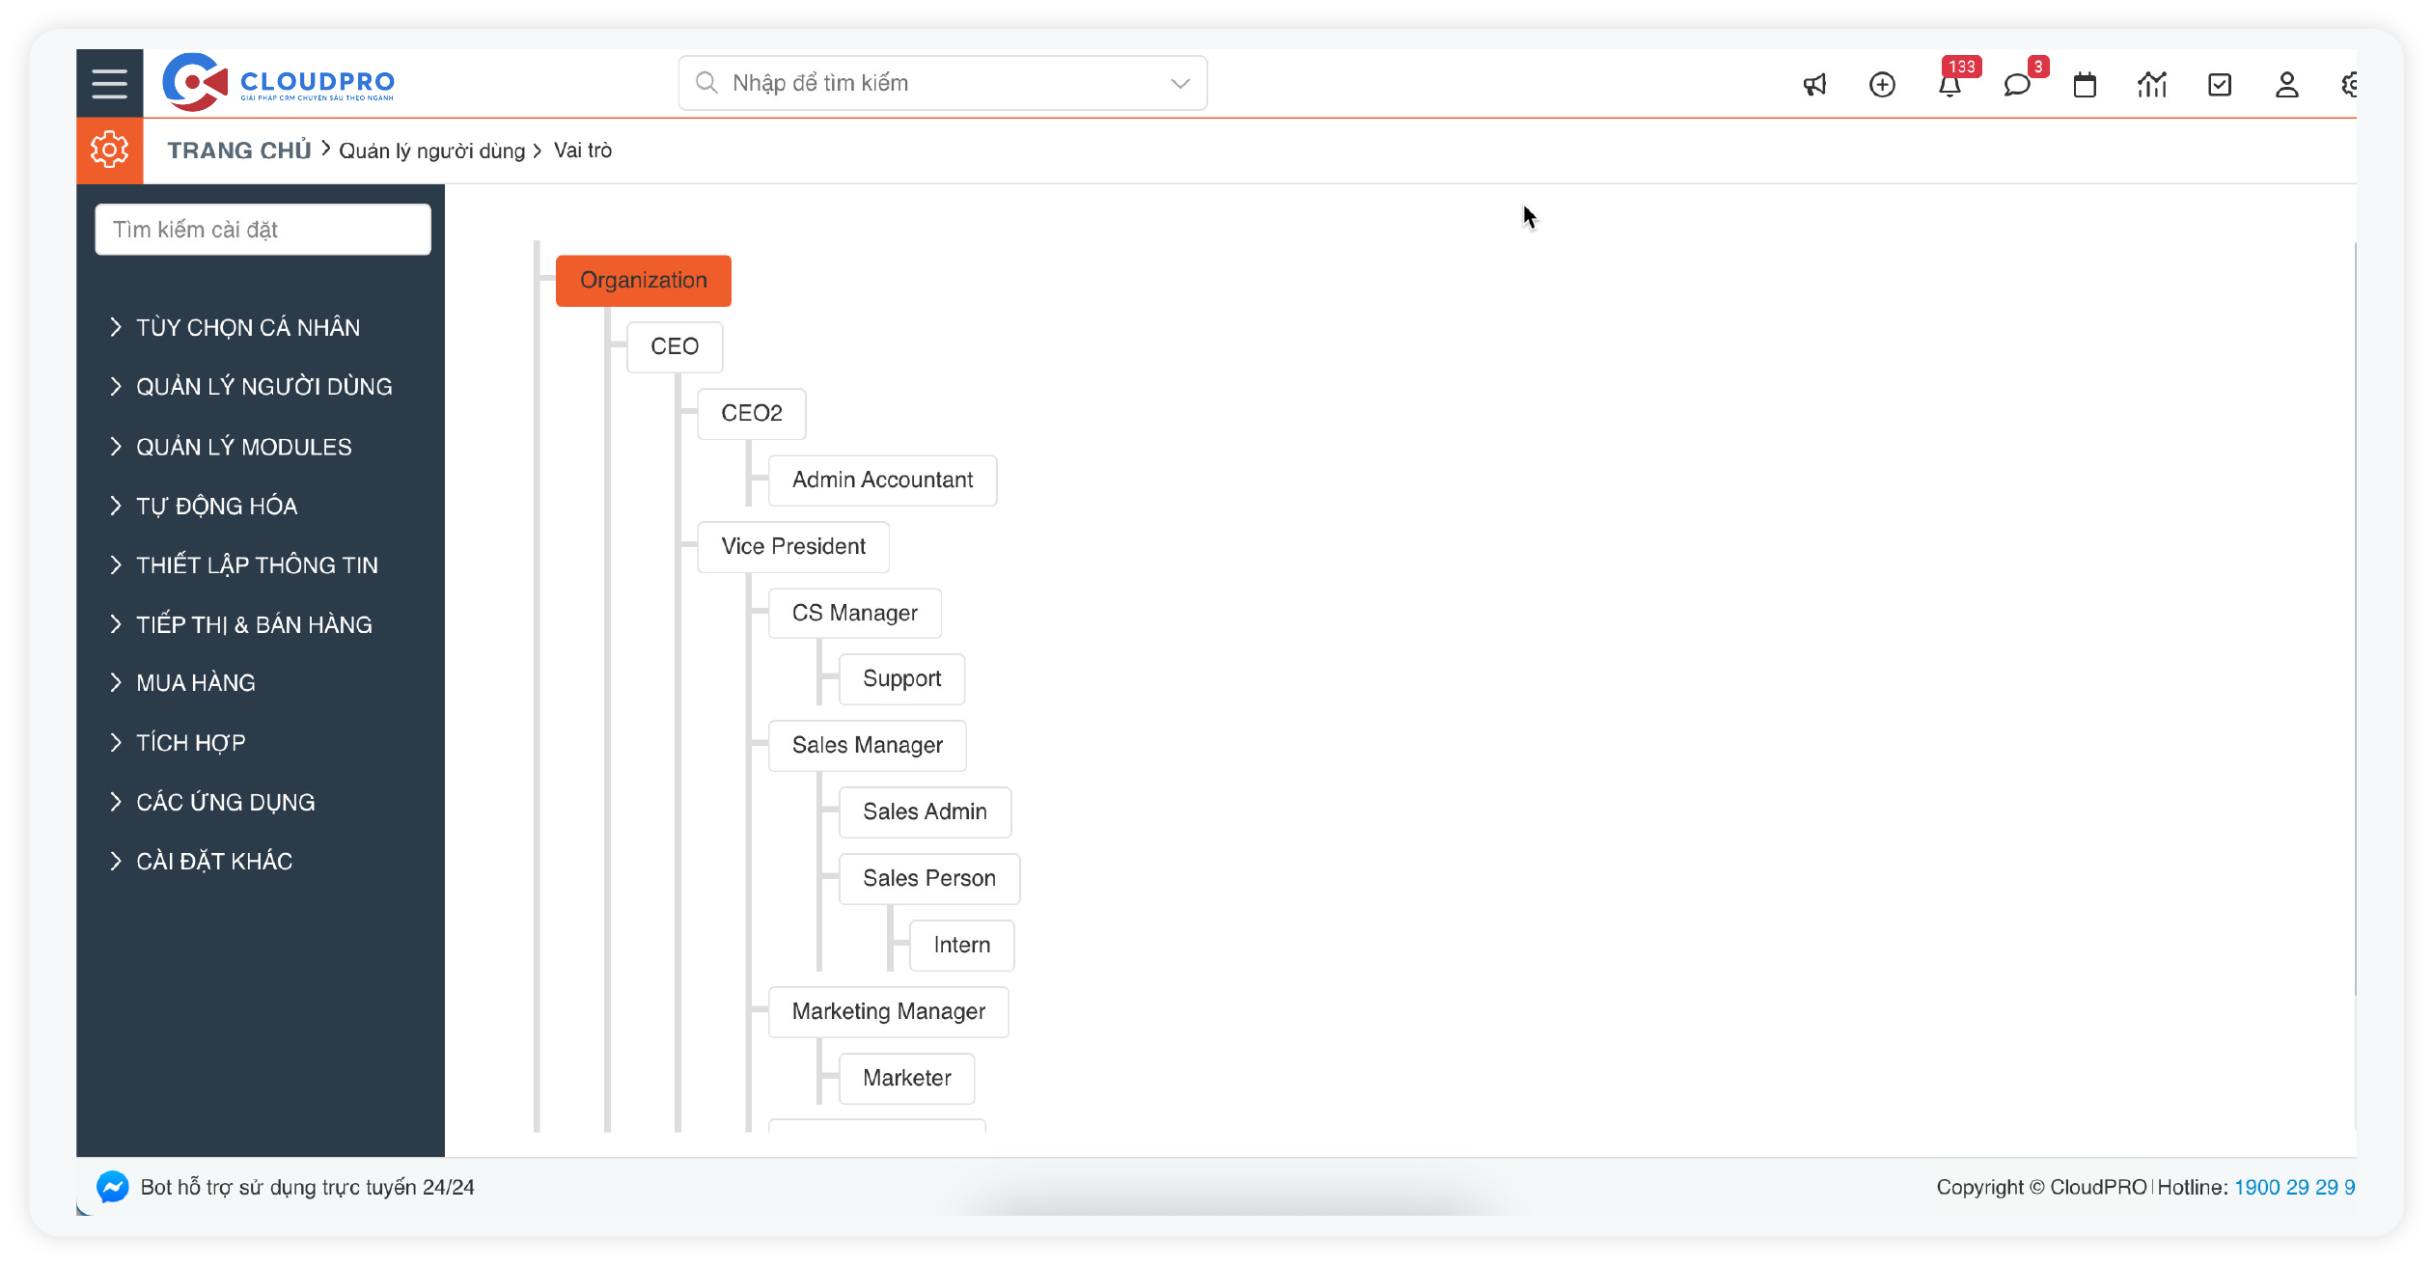The width and height of the screenshot is (2433, 1265).
Task: Click the quick create plus icon
Action: tap(1882, 85)
